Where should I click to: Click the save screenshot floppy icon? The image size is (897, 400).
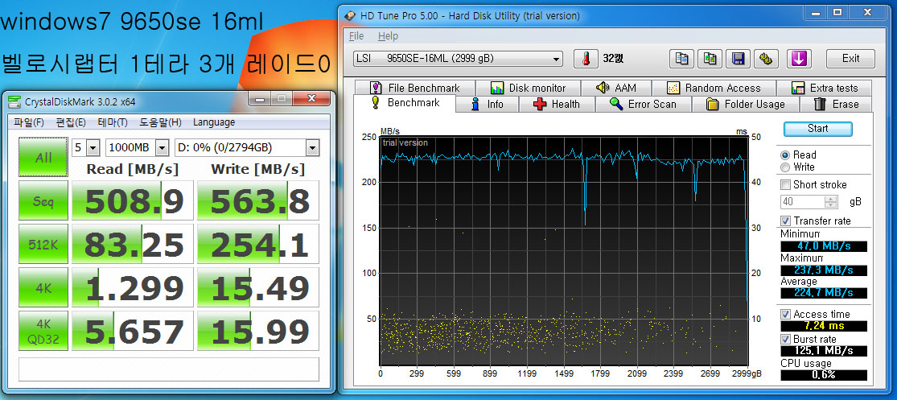click(738, 59)
